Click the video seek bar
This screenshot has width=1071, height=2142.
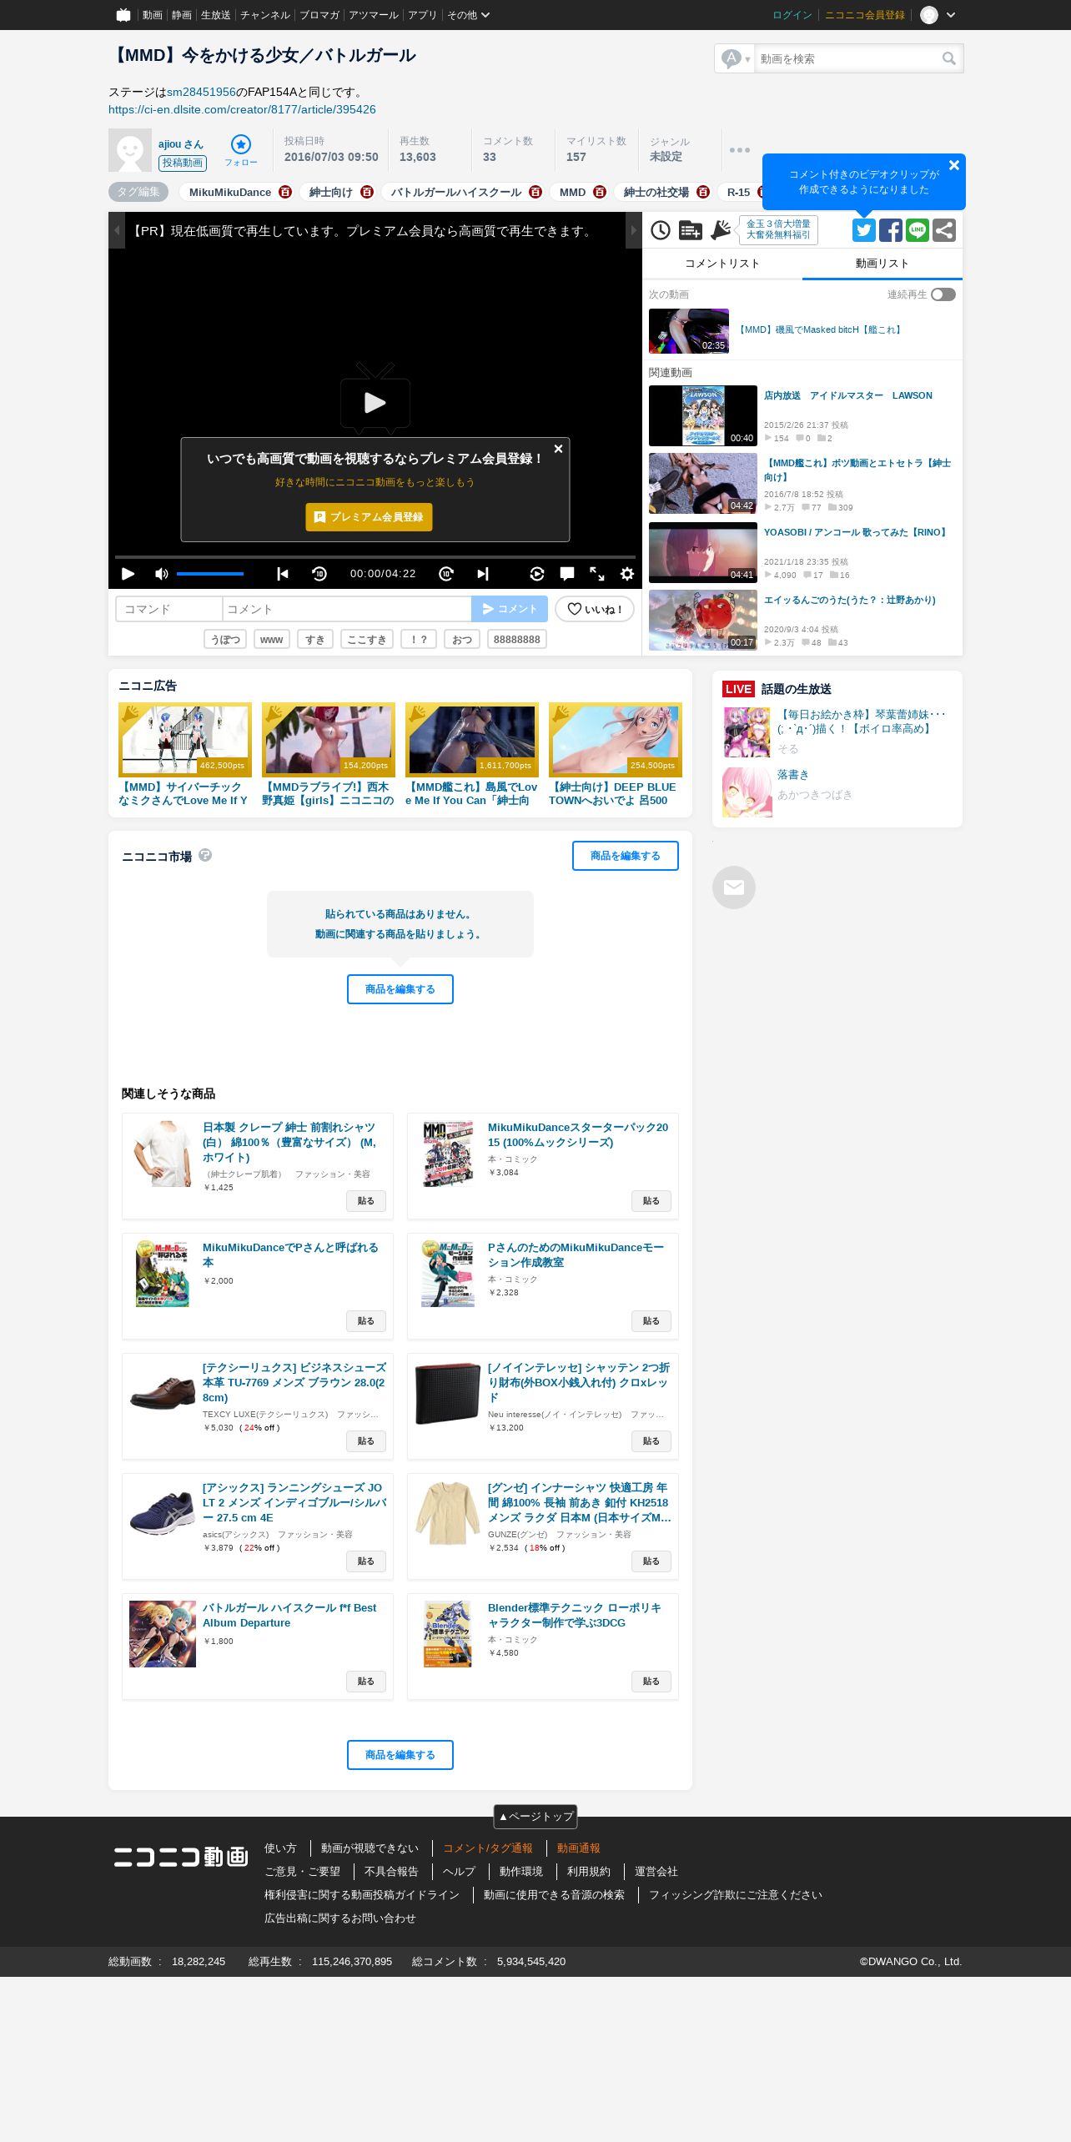pos(375,556)
